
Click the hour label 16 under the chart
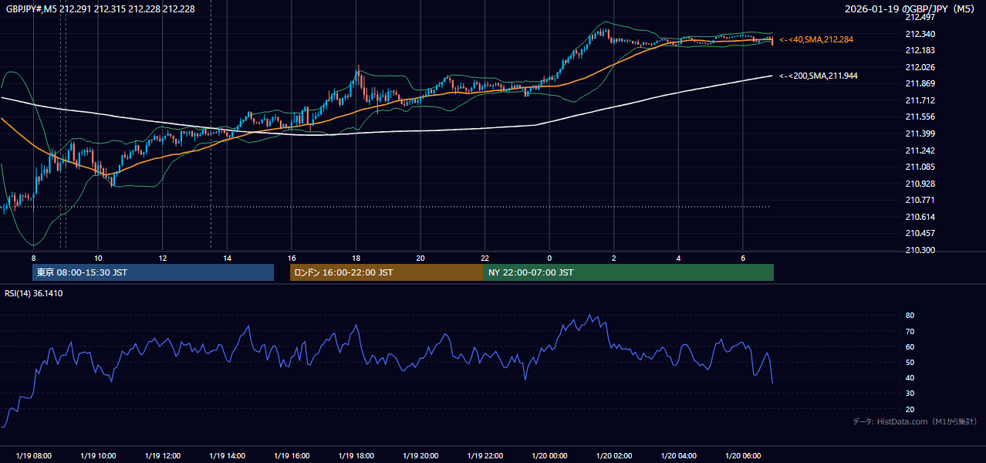click(292, 258)
